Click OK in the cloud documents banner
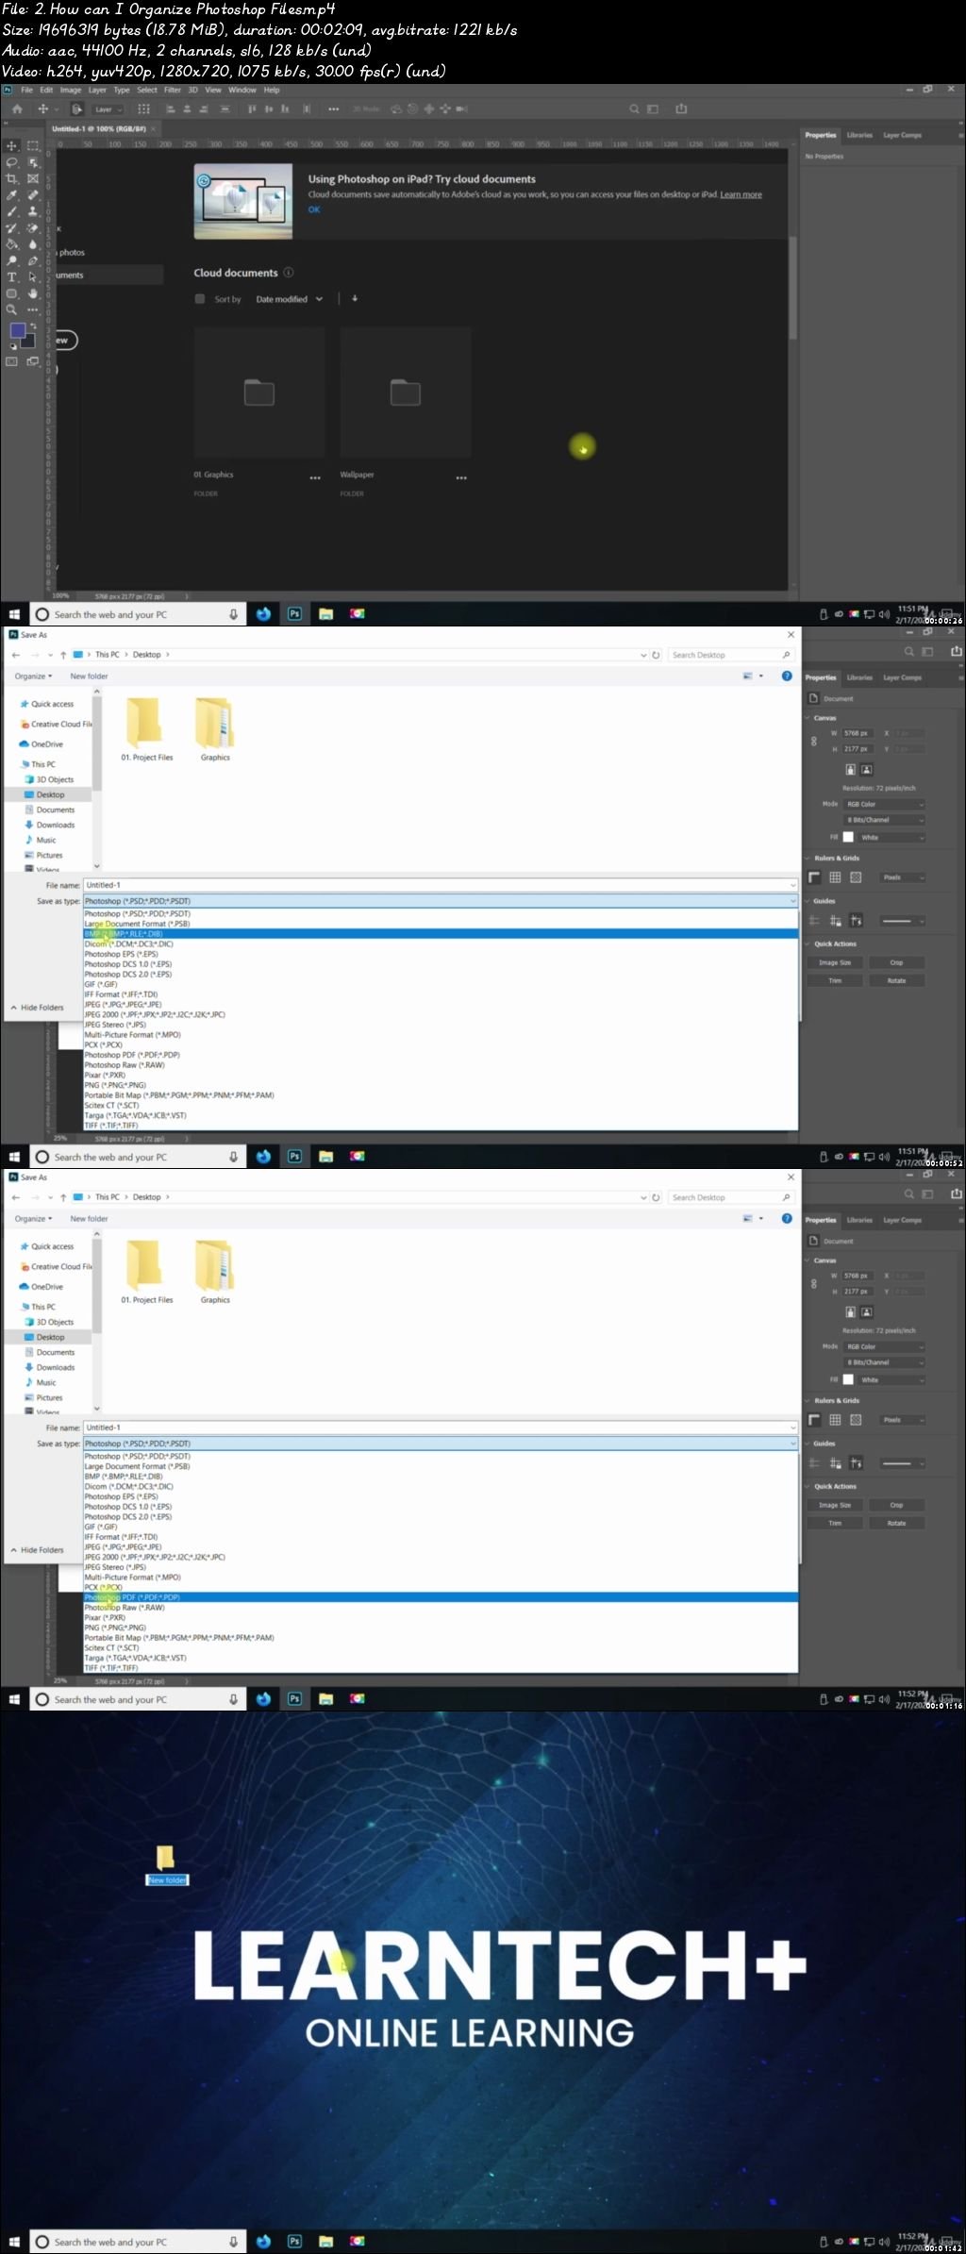 tap(314, 209)
